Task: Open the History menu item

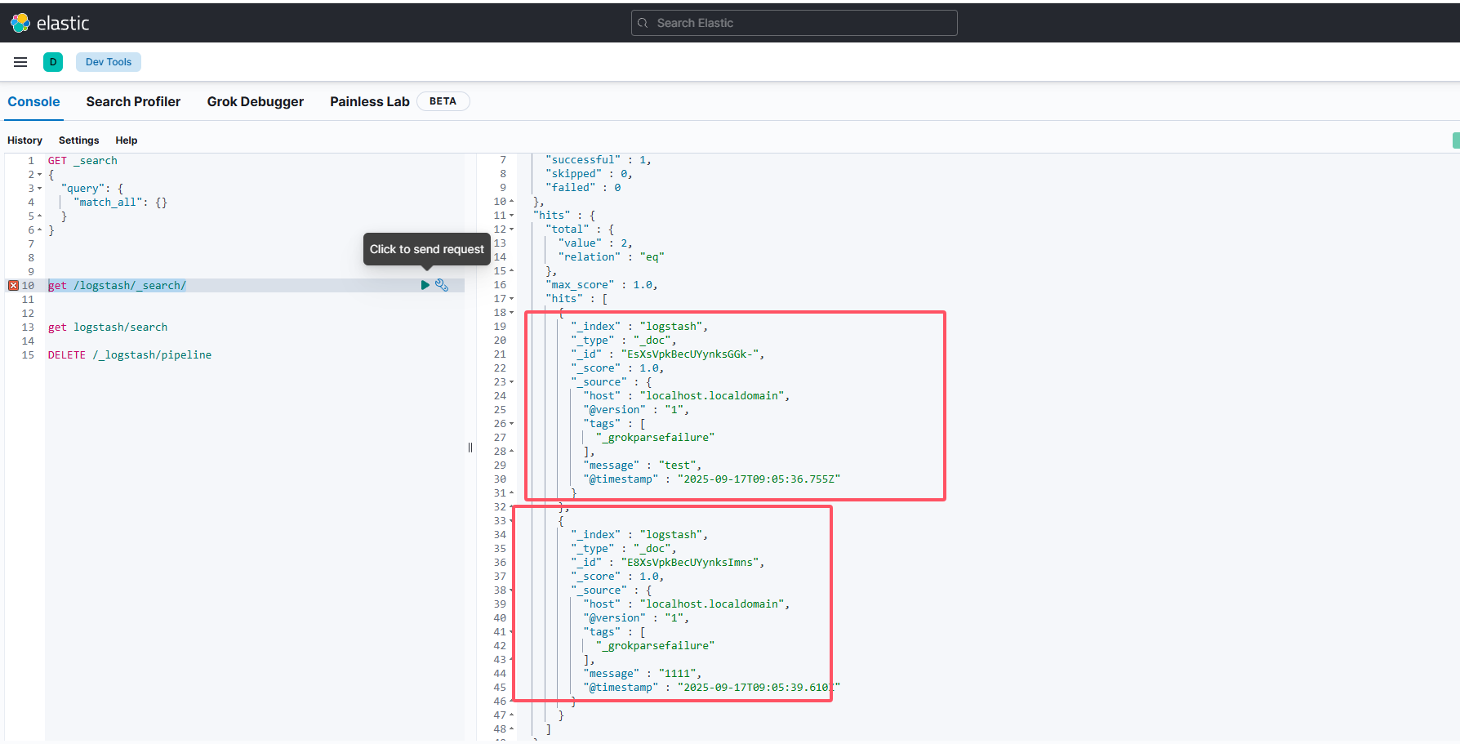Action: [24, 140]
